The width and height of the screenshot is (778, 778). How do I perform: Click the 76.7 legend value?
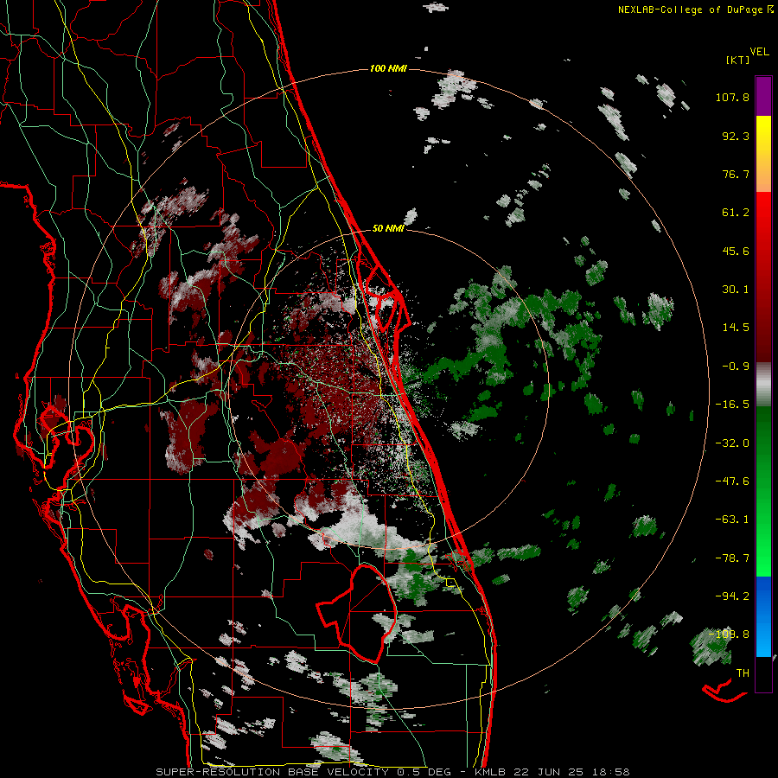[736, 174]
